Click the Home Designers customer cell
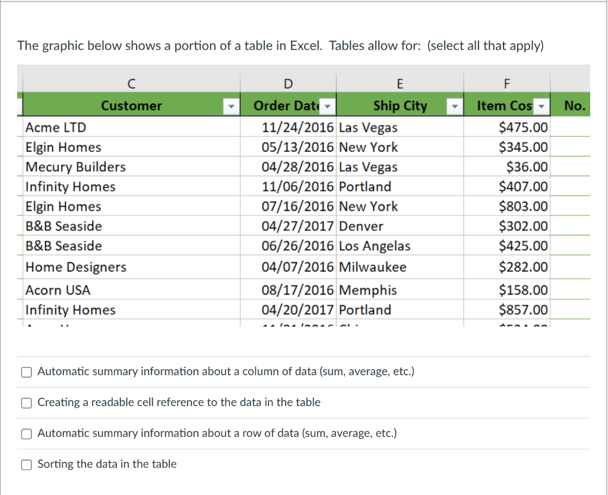This screenshot has height=495, width=608. pos(76,267)
